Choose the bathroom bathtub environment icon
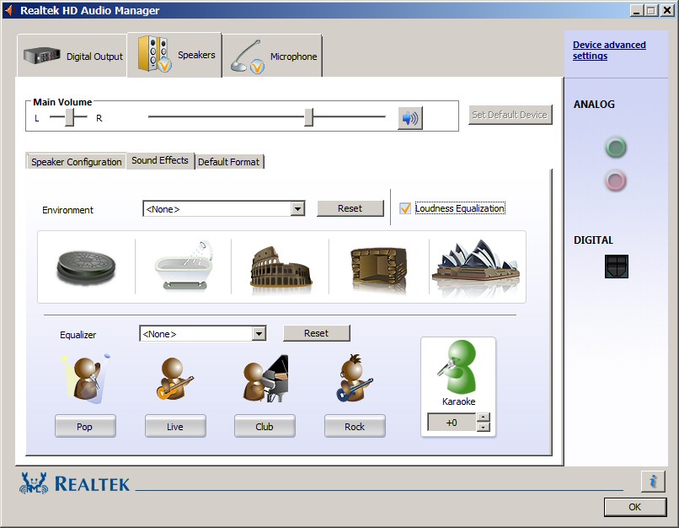The width and height of the screenshot is (679, 528). tap(184, 265)
